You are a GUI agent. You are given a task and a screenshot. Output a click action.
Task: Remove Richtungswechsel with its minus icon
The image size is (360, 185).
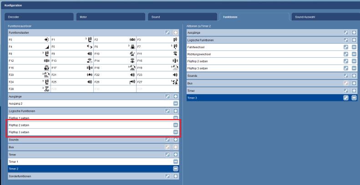click(354, 54)
